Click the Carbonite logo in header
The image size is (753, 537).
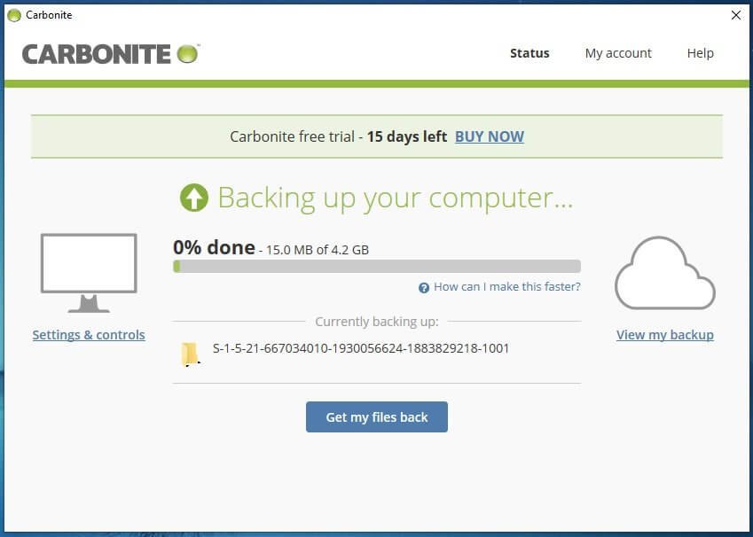(111, 54)
